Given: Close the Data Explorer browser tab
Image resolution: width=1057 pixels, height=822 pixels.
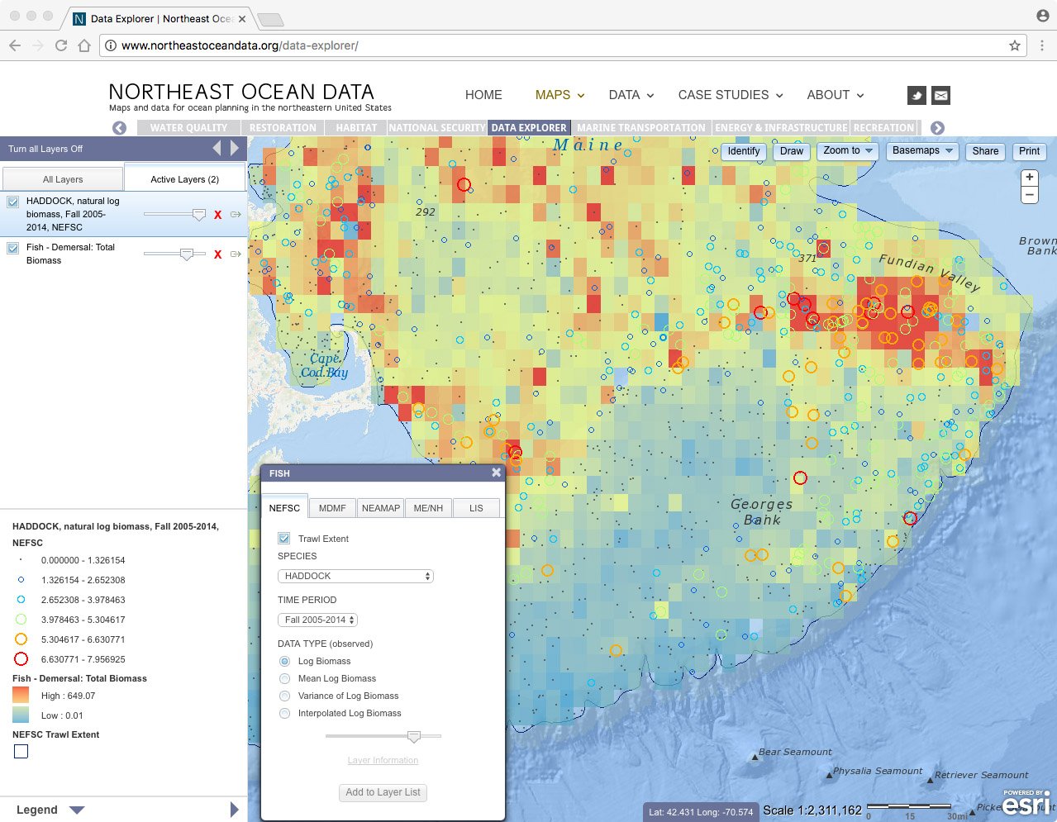Looking at the screenshot, I should [242, 18].
